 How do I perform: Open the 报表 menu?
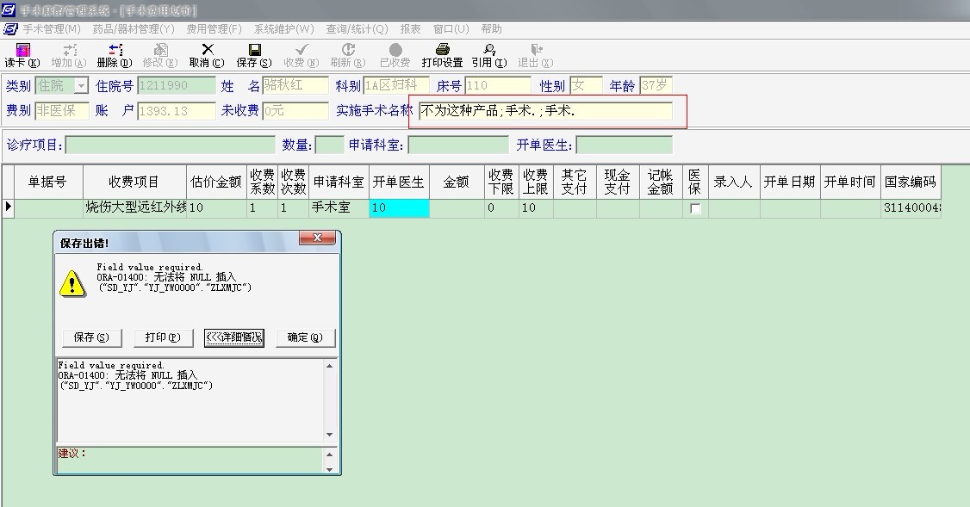[410, 29]
